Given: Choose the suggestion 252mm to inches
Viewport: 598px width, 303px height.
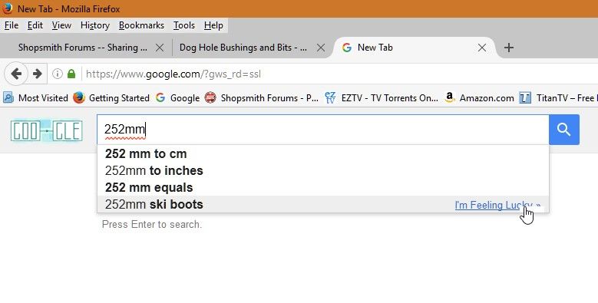Looking at the screenshot, I should click(x=322, y=170).
